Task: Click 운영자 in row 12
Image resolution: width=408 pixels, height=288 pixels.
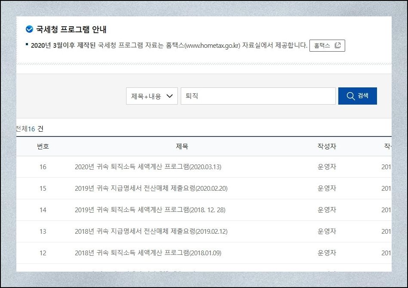Action: (x=327, y=253)
